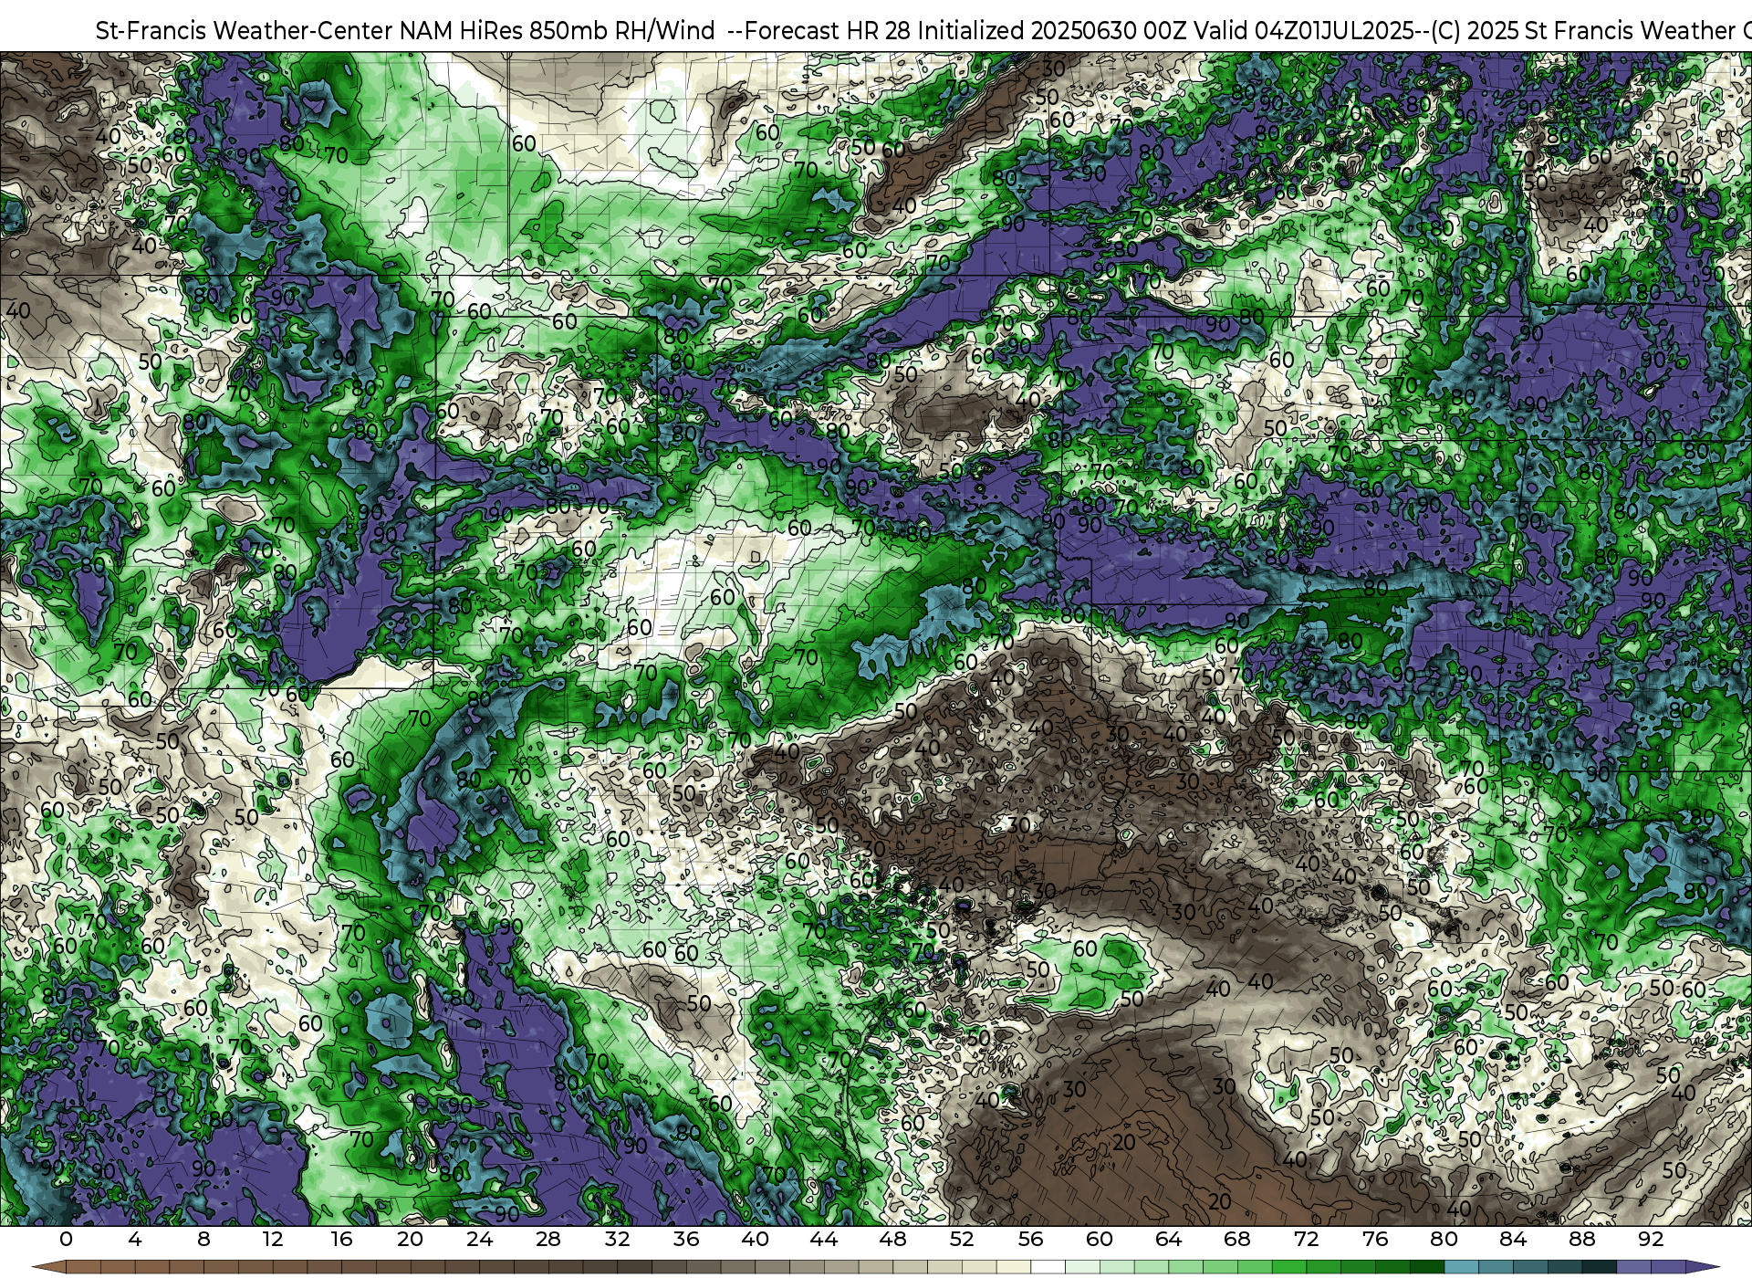
Task: Click the 'NAM HiRes 850mb RH/Wind' title text
Action: (x=558, y=30)
